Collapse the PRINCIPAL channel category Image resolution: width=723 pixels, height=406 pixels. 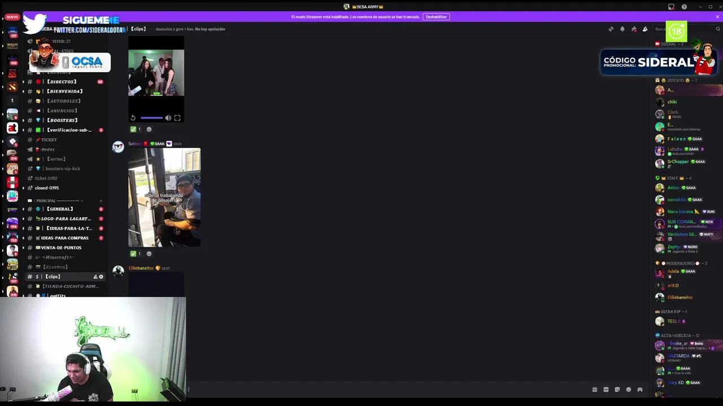coord(56,201)
